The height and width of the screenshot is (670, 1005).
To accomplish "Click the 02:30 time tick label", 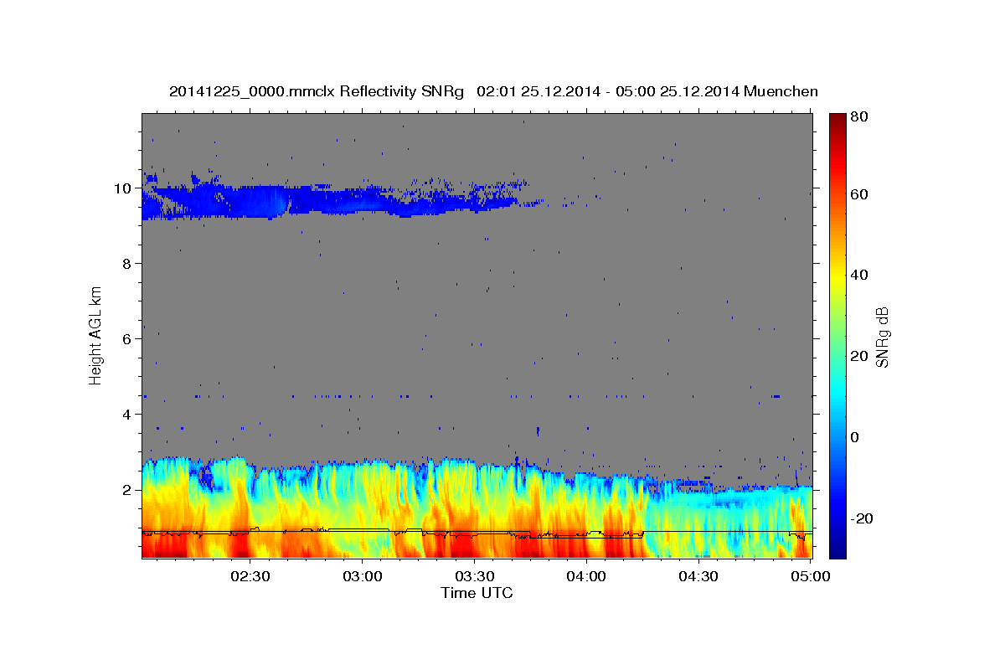I will 250,576.
